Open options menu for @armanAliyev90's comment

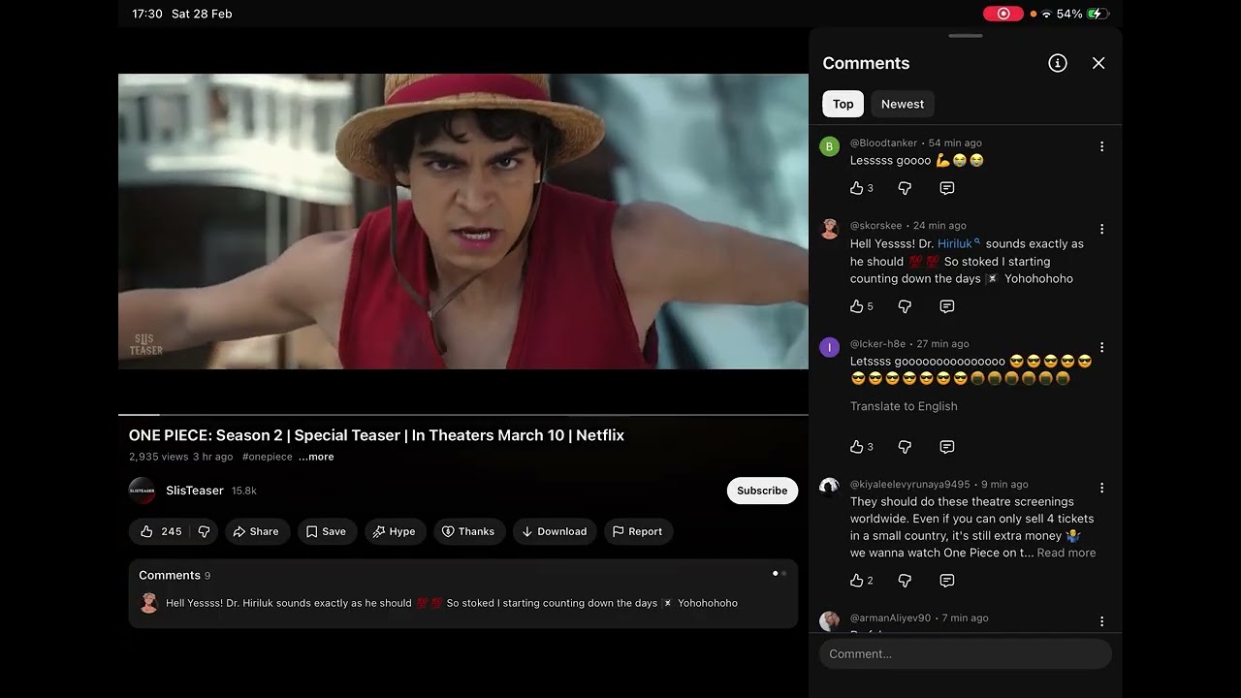[1101, 621]
